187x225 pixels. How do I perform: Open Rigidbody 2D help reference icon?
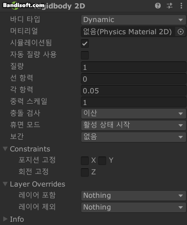[x=158, y=6]
